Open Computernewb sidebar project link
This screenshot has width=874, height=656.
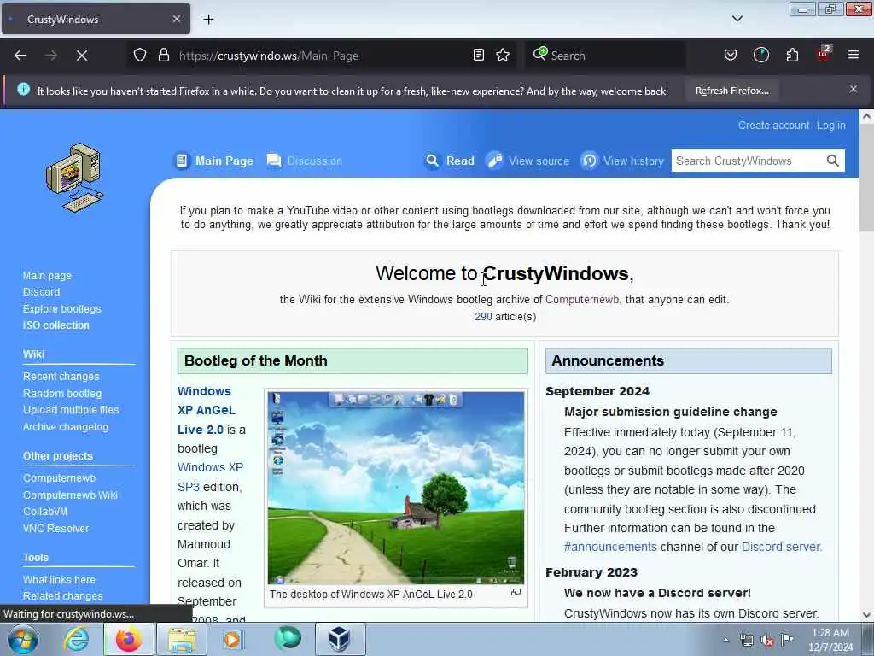(59, 478)
